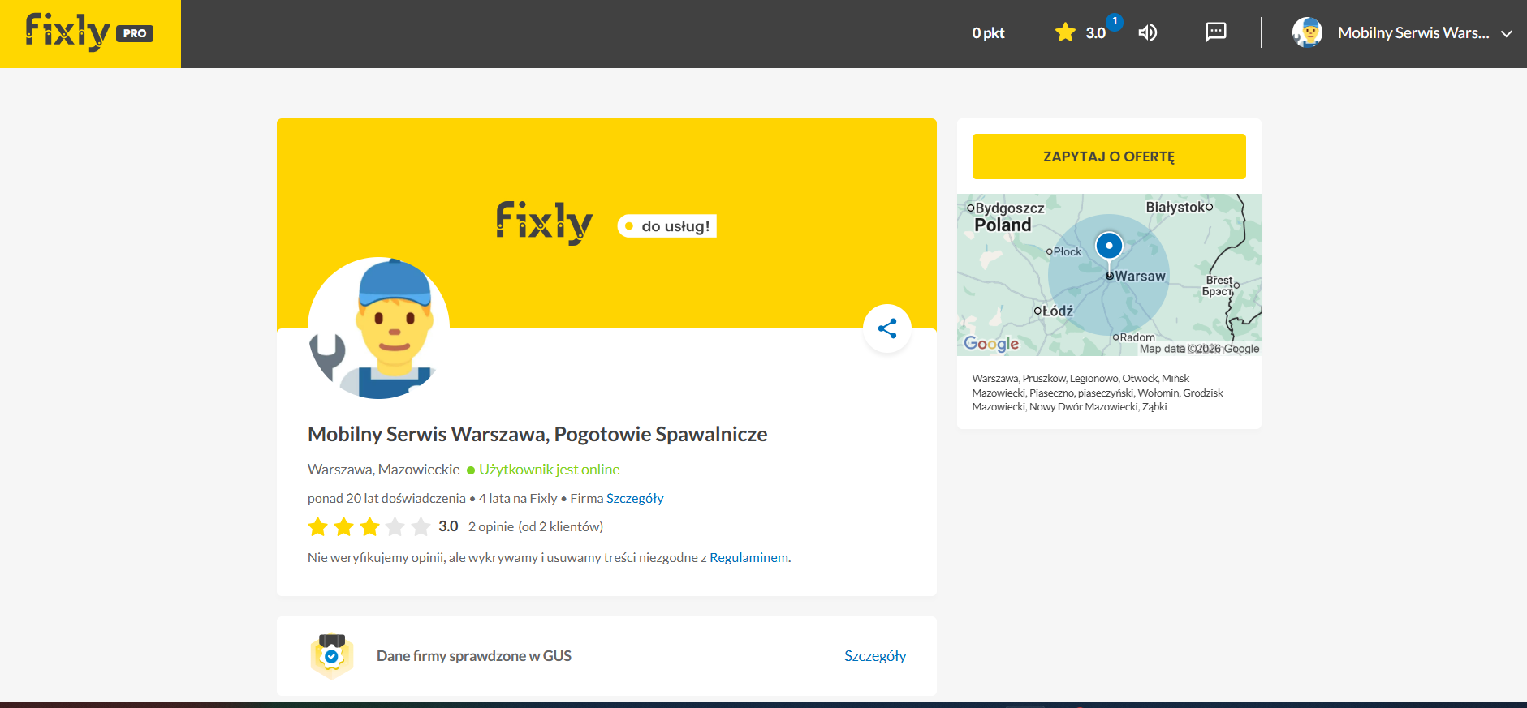Image resolution: width=1527 pixels, height=708 pixels.
Task: Toggle the sound speaker icon
Action: (1147, 32)
